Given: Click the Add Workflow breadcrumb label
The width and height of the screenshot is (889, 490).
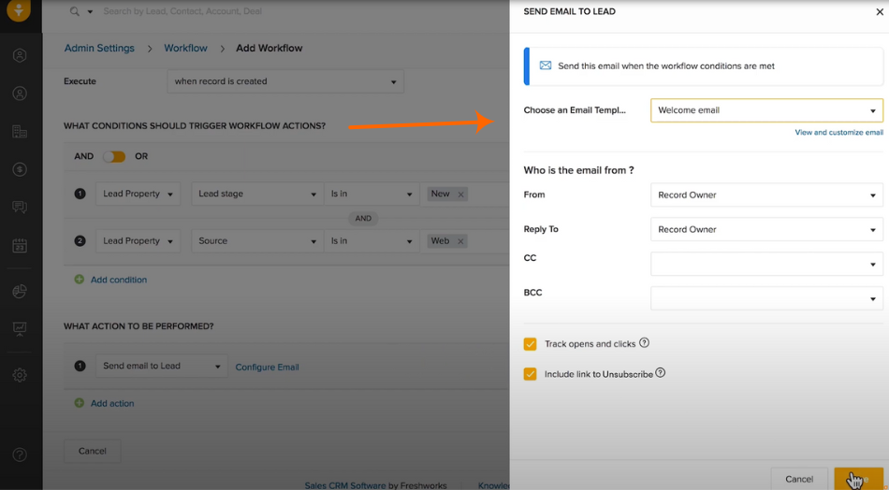Looking at the screenshot, I should coord(270,48).
